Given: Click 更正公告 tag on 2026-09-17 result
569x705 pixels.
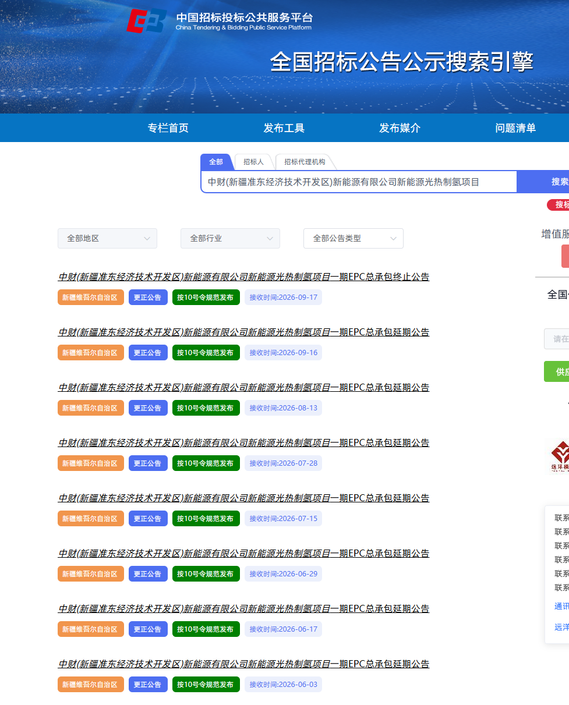Looking at the screenshot, I should (x=148, y=297).
